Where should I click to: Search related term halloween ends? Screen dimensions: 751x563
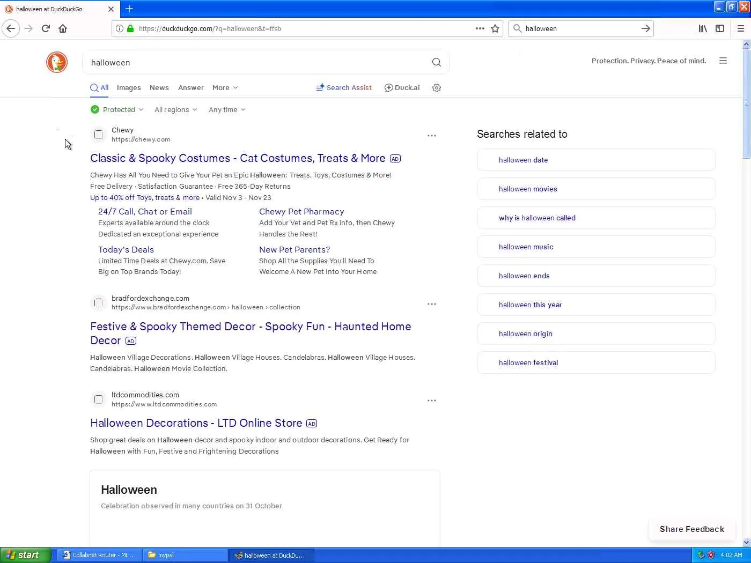pyautogui.click(x=596, y=276)
